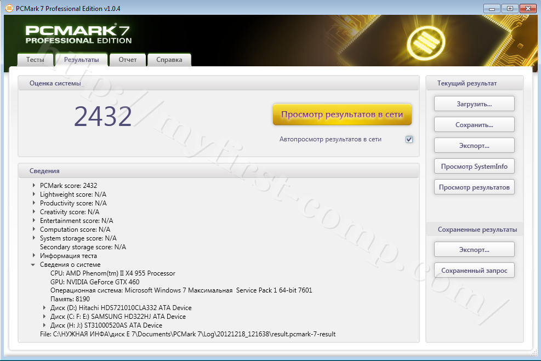Select Secondary storage score: N/A row
The height and width of the screenshot is (361, 541).
(x=83, y=247)
